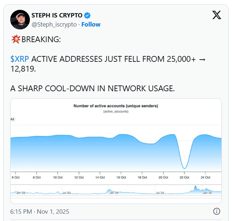Click the explosion emoji before BREAKING
This screenshot has height=221, width=232.
16,39
